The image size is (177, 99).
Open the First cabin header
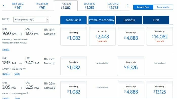[x=156, y=20]
